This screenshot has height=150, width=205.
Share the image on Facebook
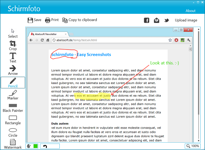click(x=147, y=20)
